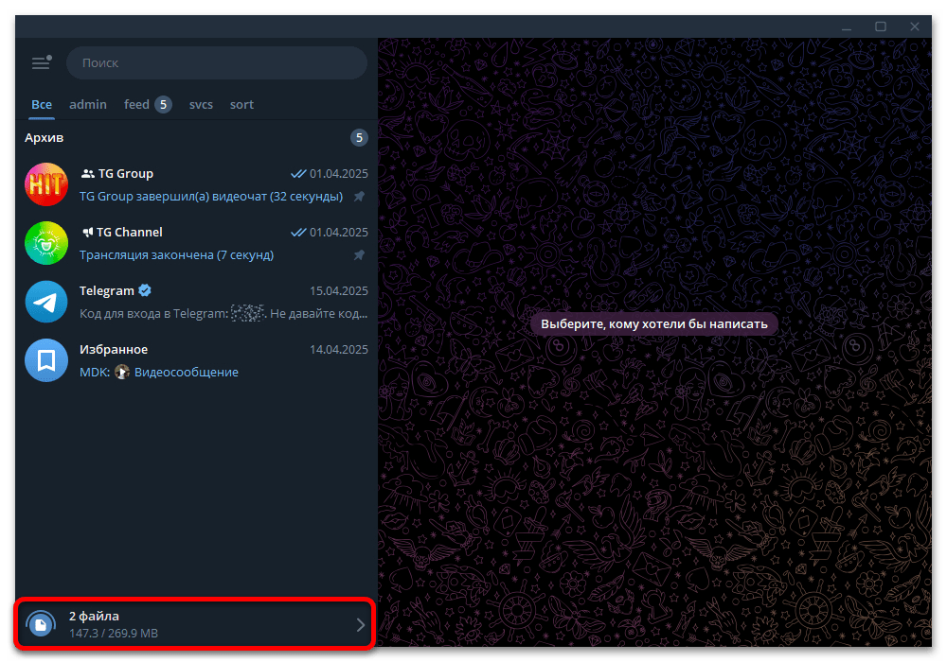Focus the Поиск search field
Viewport: 947px width, 662px height.
(x=217, y=62)
